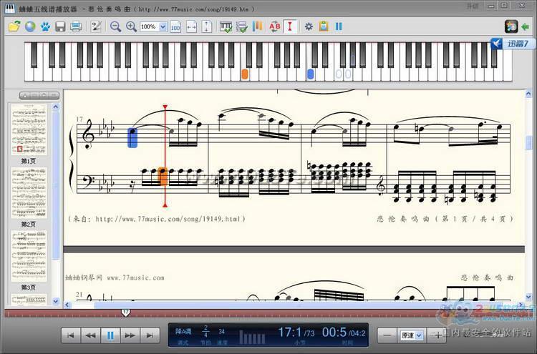Screen dimensions: 537x354
Task: Pause playback with the center transport button
Action: 110,335
